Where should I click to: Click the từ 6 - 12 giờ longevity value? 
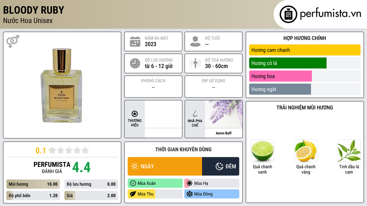point(159,66)
